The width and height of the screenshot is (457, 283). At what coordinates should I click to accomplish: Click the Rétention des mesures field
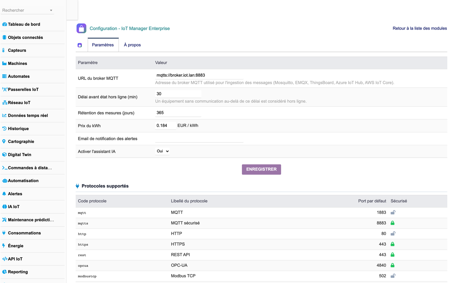point(178,113)
